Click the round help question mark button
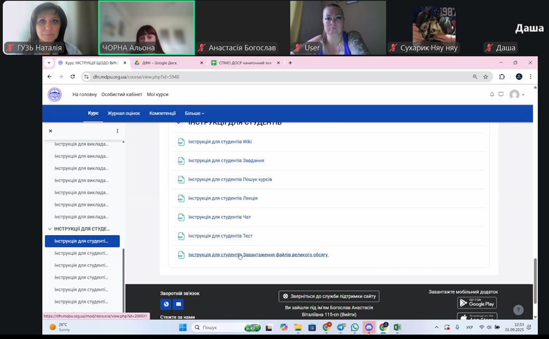Image resolution: width=549 pixels, height=339 pixels. (518, 310)
